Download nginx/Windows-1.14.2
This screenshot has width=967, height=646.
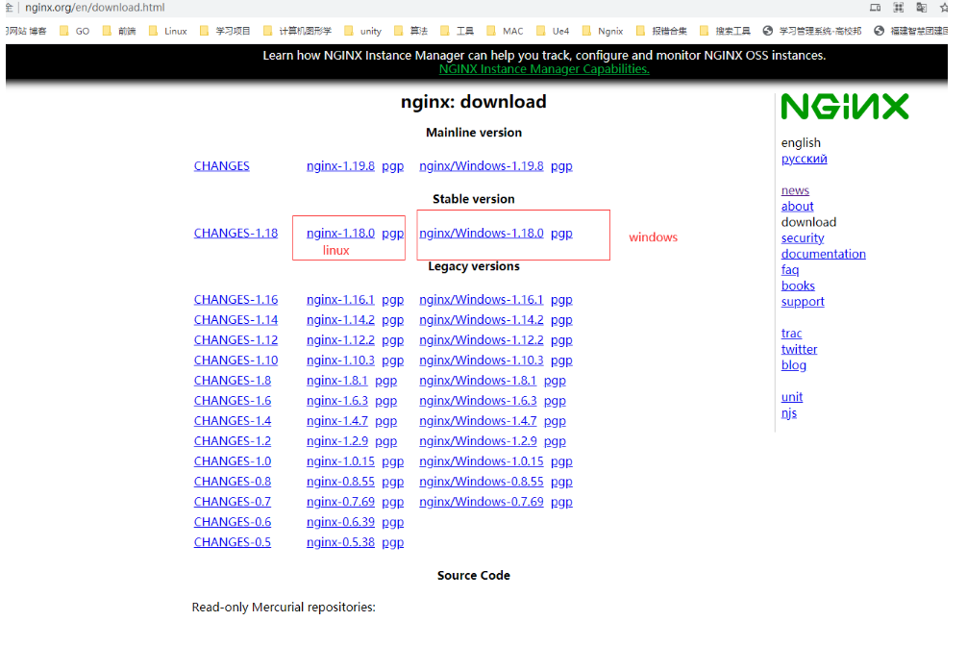[481, 320]
